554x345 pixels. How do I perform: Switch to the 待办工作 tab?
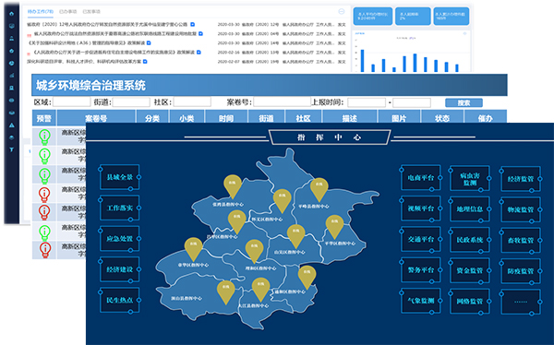point(41,12)
